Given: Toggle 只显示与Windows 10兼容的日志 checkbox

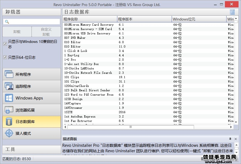Looking at the screenshot, I should click(5, 44).
